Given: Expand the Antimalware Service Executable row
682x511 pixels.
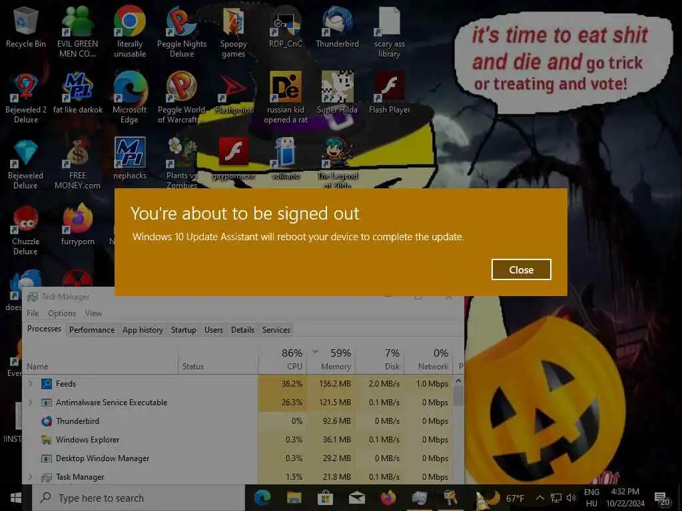Looking at the screenshot, I should coord(31,403).
